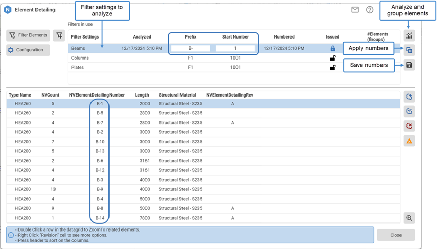Click the orange warning triangle icon
The image size is (437, 249).
click(409, 141)
